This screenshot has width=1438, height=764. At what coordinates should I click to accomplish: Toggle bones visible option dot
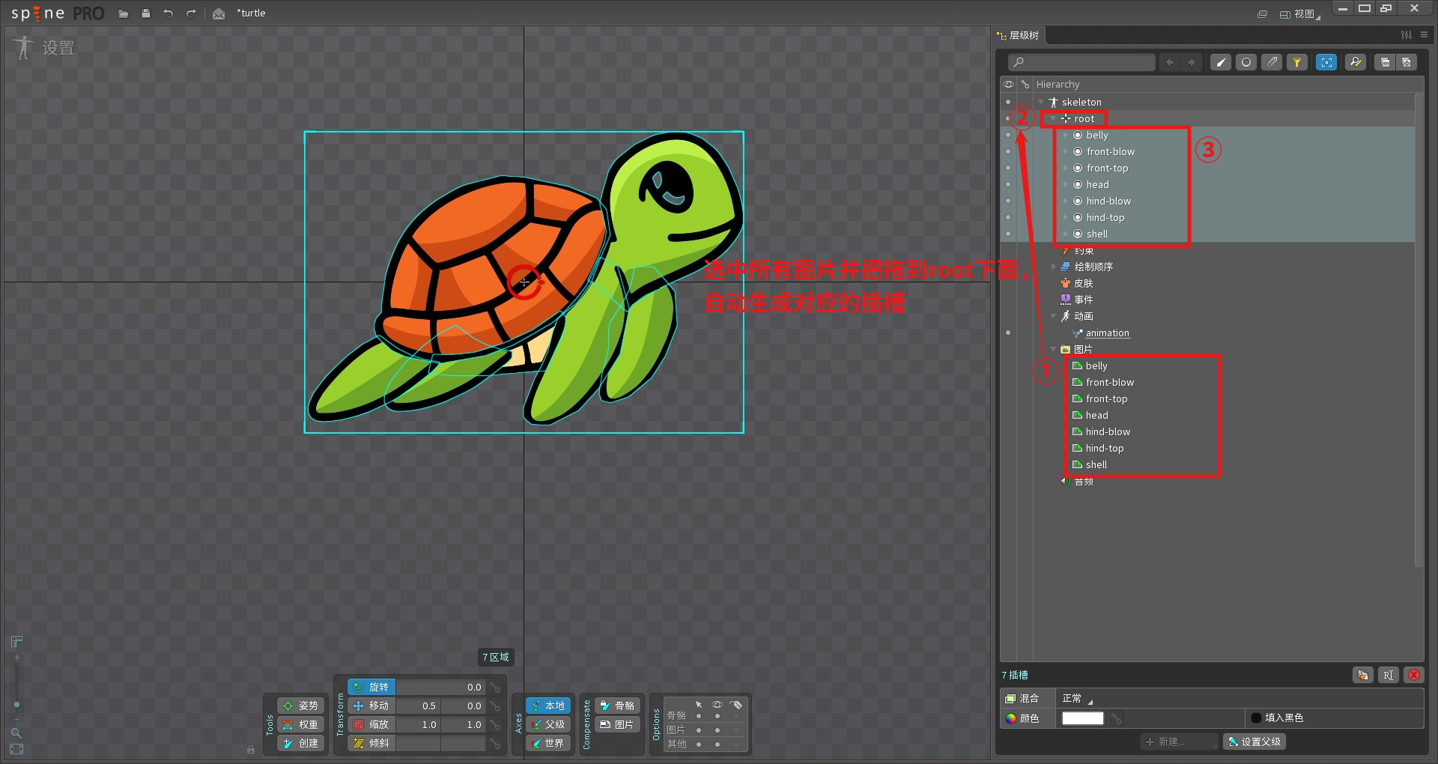(x=718, y=716)
